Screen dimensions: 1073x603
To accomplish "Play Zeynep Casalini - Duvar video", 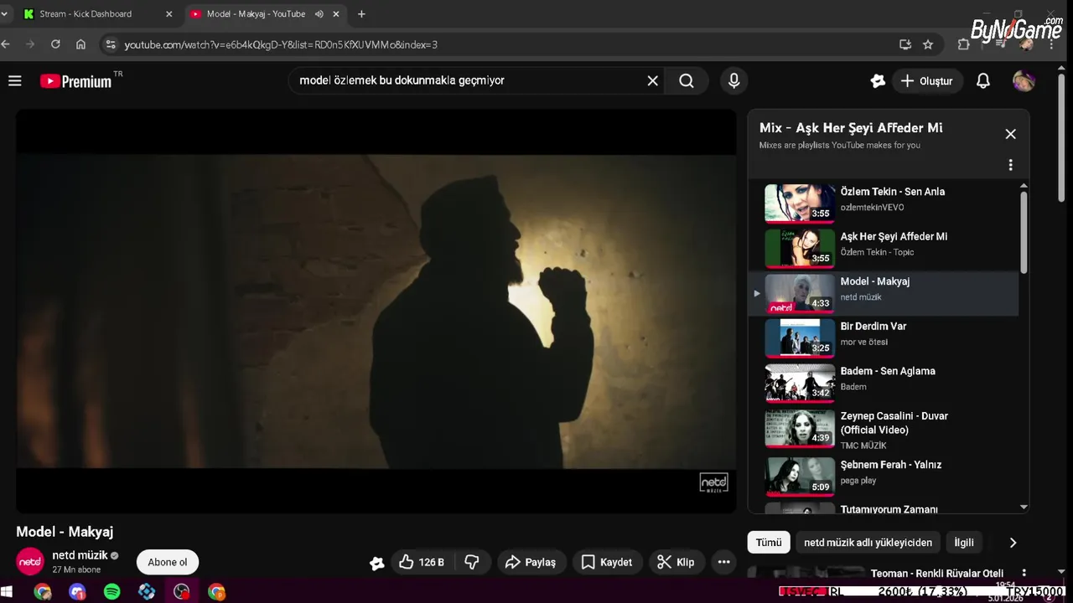I will coord(883,430).
